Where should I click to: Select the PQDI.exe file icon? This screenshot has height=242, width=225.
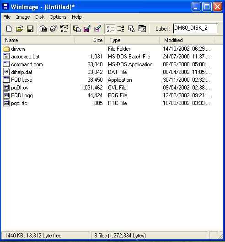6,79
